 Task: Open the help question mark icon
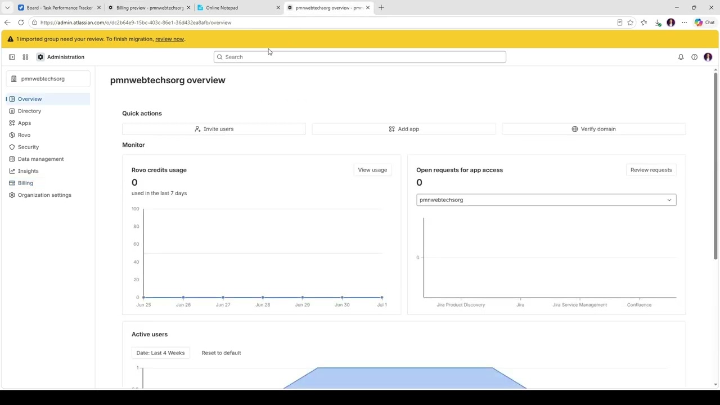(694, 57)
